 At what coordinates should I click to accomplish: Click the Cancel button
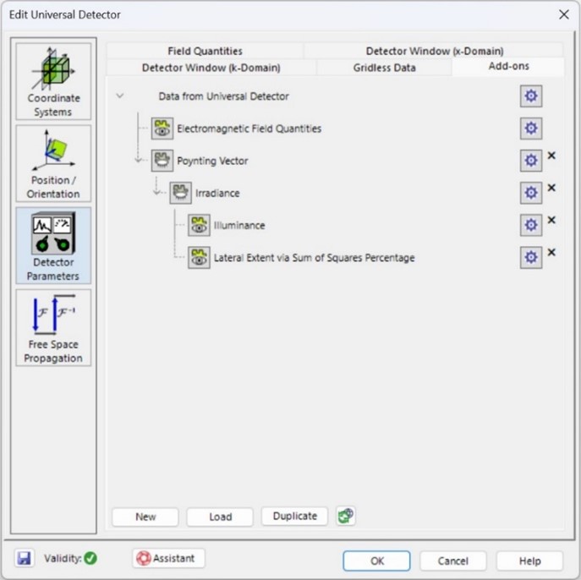452,561
